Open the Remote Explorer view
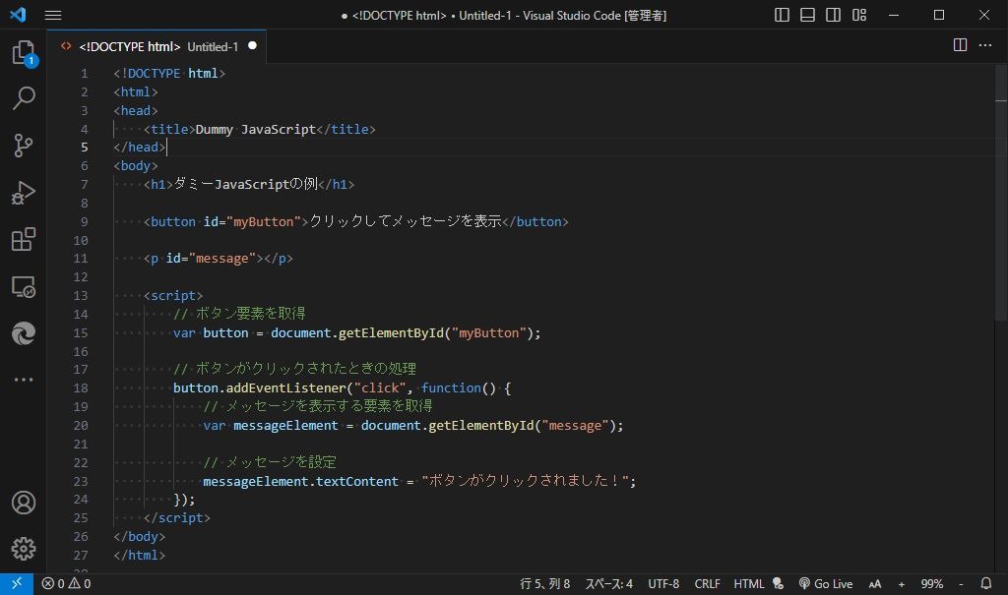Screen dimensions: 1008x595 [x=24, y=286]
